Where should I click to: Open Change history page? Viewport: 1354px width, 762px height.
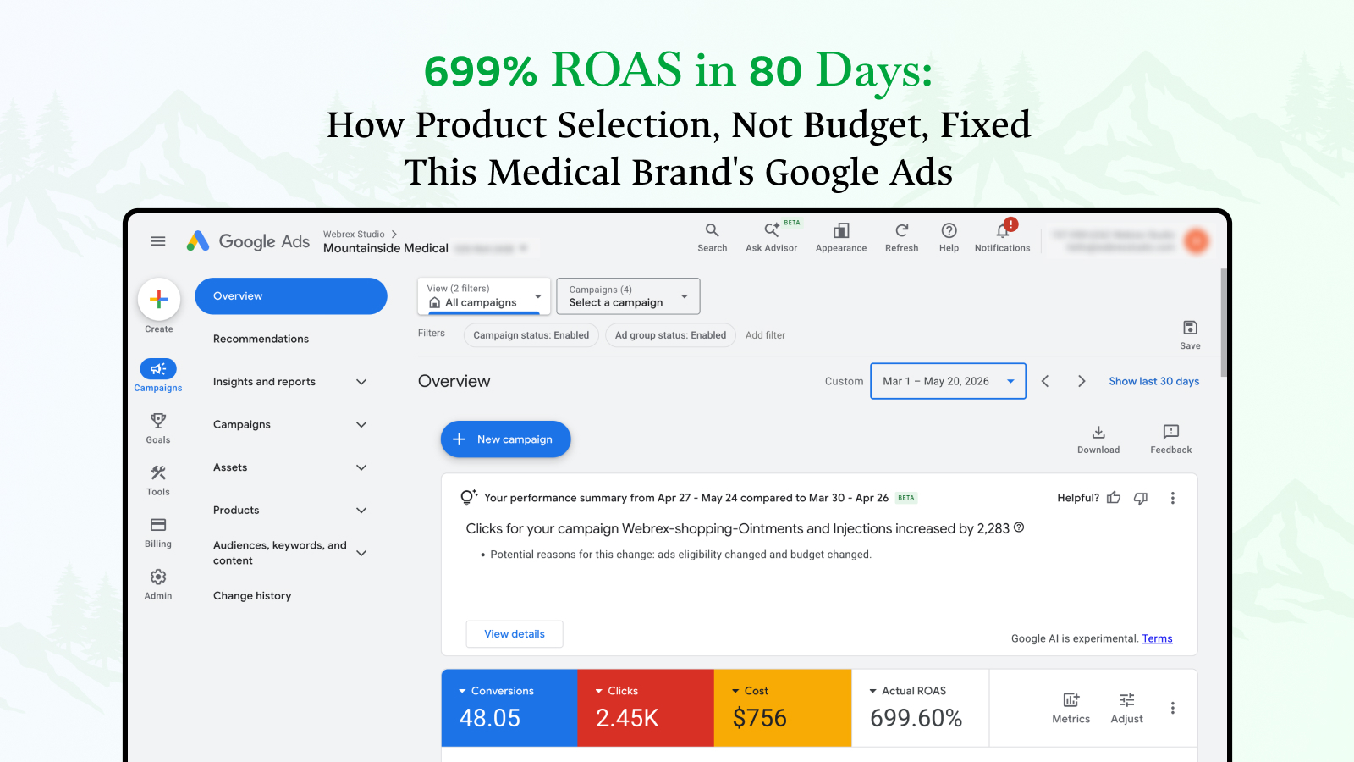coord(252,596)
